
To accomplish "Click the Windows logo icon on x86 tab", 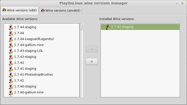I will (4, 10).
